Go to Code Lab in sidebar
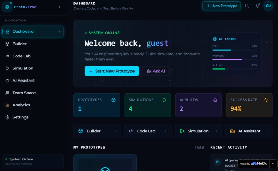Image resolution: width=278 pixels, height=171 pixels. point(33,56)
